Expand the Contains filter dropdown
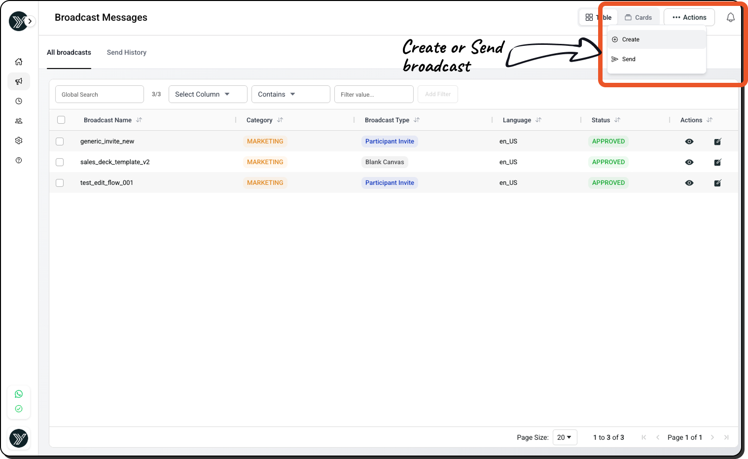 tap(290, 94)
